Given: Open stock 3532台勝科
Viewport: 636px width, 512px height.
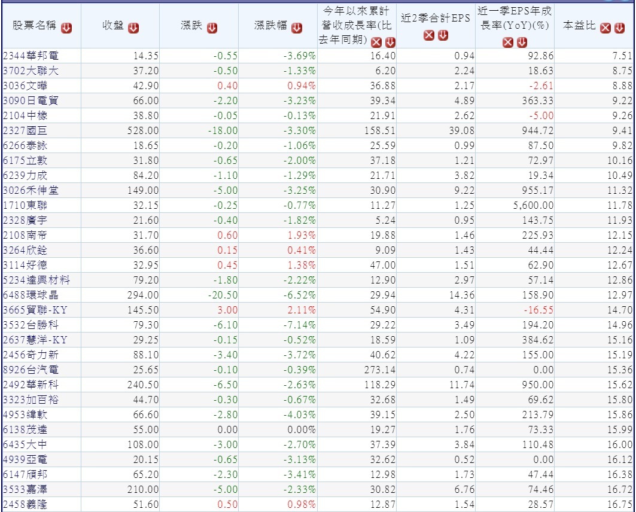Looking at the screenshot, I should (31, 325).
